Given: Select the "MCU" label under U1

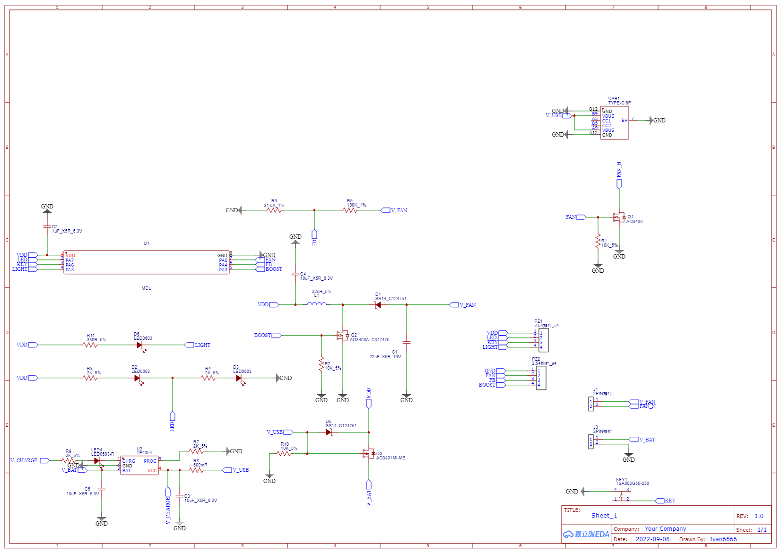Looking at the screenshot, I should point(147,288).
